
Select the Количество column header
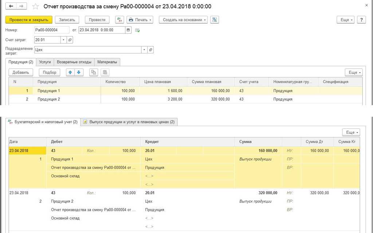pyautogui.click(x=120, y=82)
